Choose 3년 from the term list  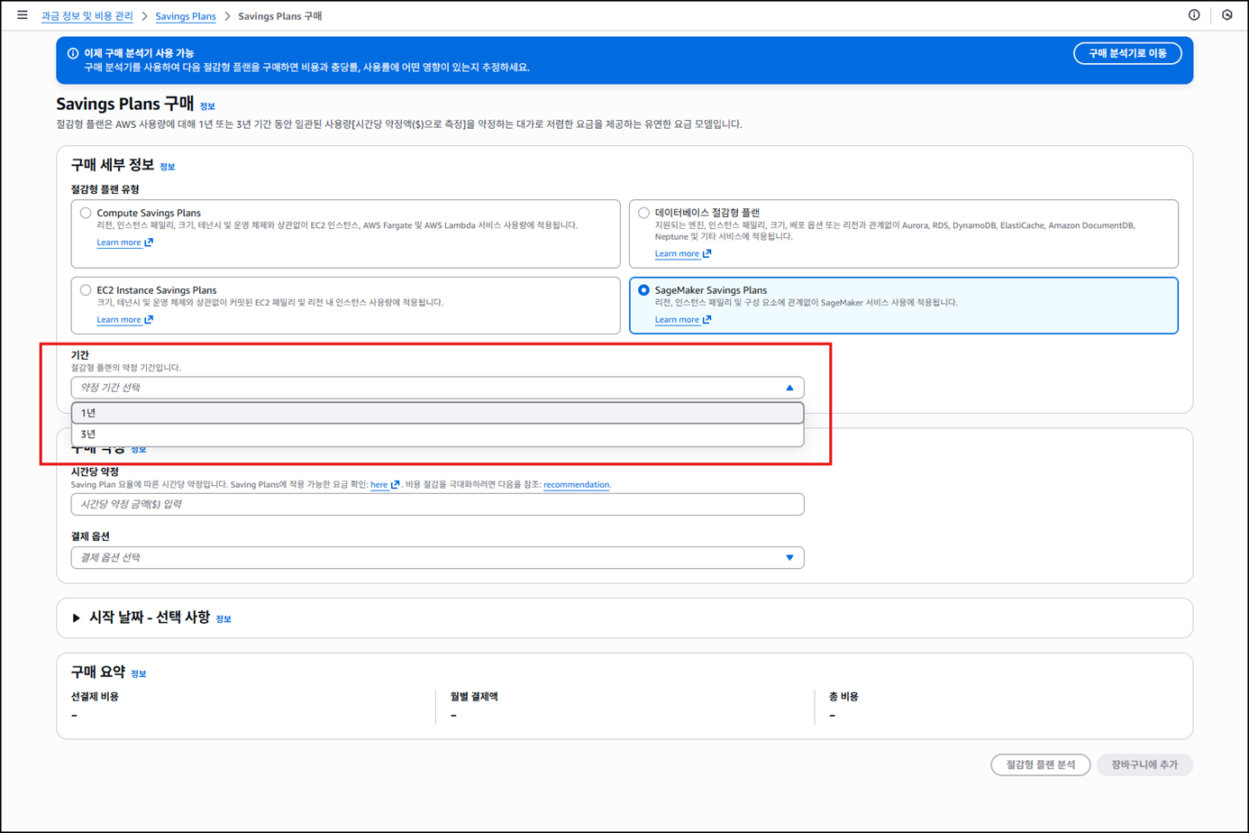(437, 435)
